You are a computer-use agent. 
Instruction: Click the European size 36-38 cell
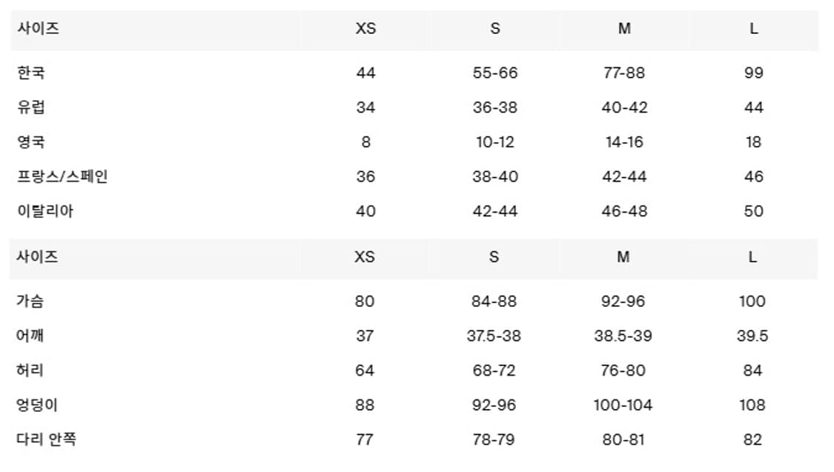coord(495,107)
